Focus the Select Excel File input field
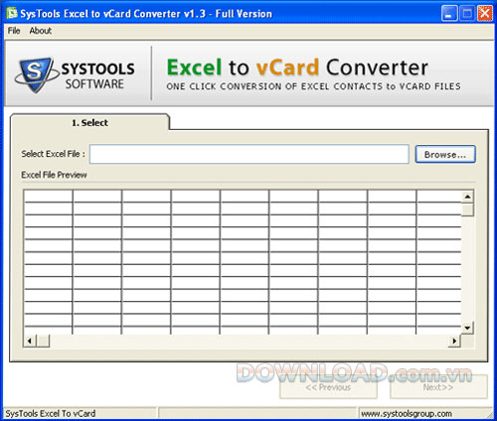Viewport: 497px width, 421px height. pyautogui.click(x=249, y=154)
